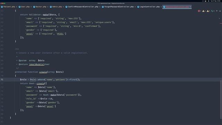Jump to next highlighted error arrow
The width and height of the screenshot is (222, 125).
(x=220, y=11)
